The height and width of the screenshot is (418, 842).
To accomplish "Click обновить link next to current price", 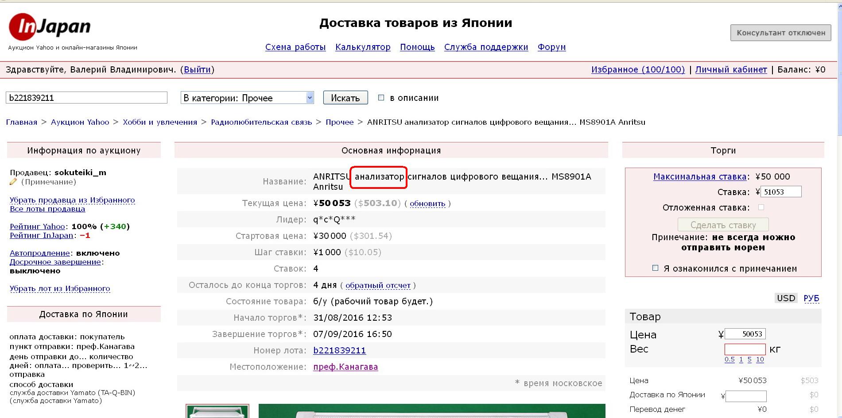I will pos(427,203).
